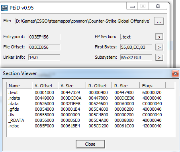Click the Close button in Section Viewer

tap(90, 144)
